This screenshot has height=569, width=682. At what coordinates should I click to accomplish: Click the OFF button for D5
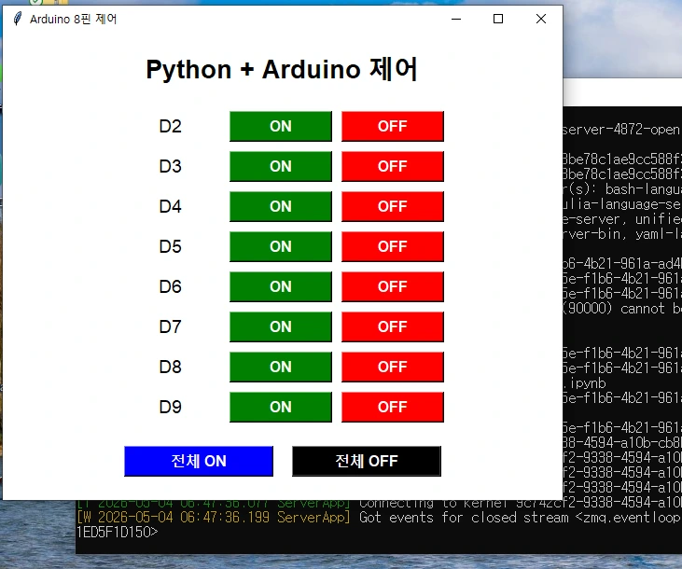click(x=393, y=246)
